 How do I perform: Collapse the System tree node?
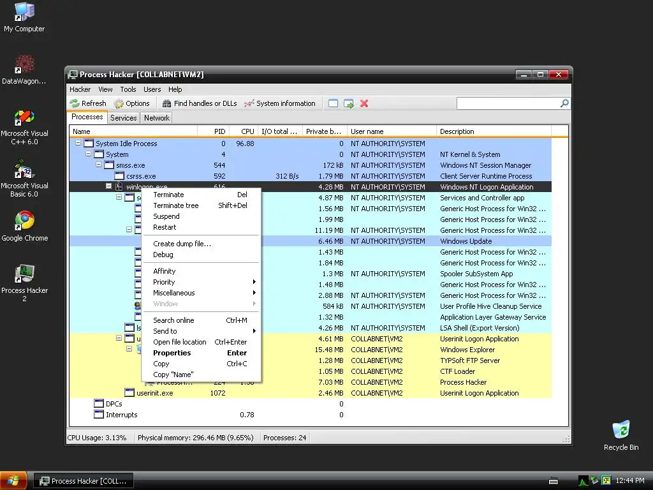88,154
